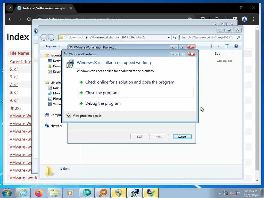
Task: Select Computer in the navigation pane
Action: coord(53,115)
